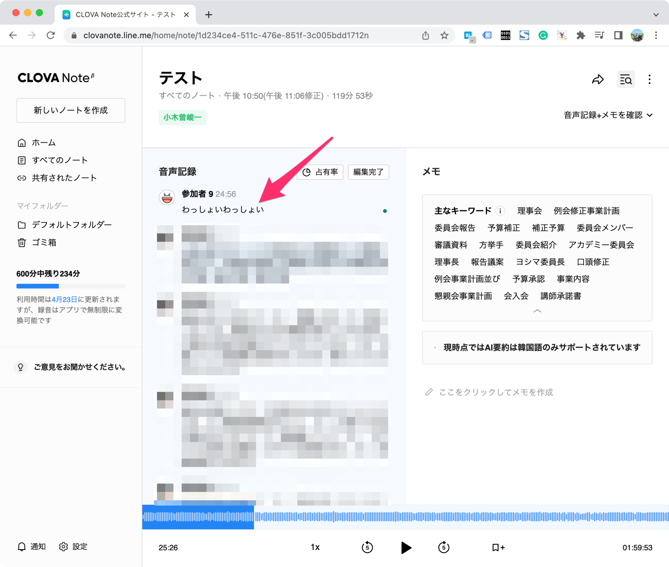Collapse the keyword list with the chevron

tap(537, 310)
